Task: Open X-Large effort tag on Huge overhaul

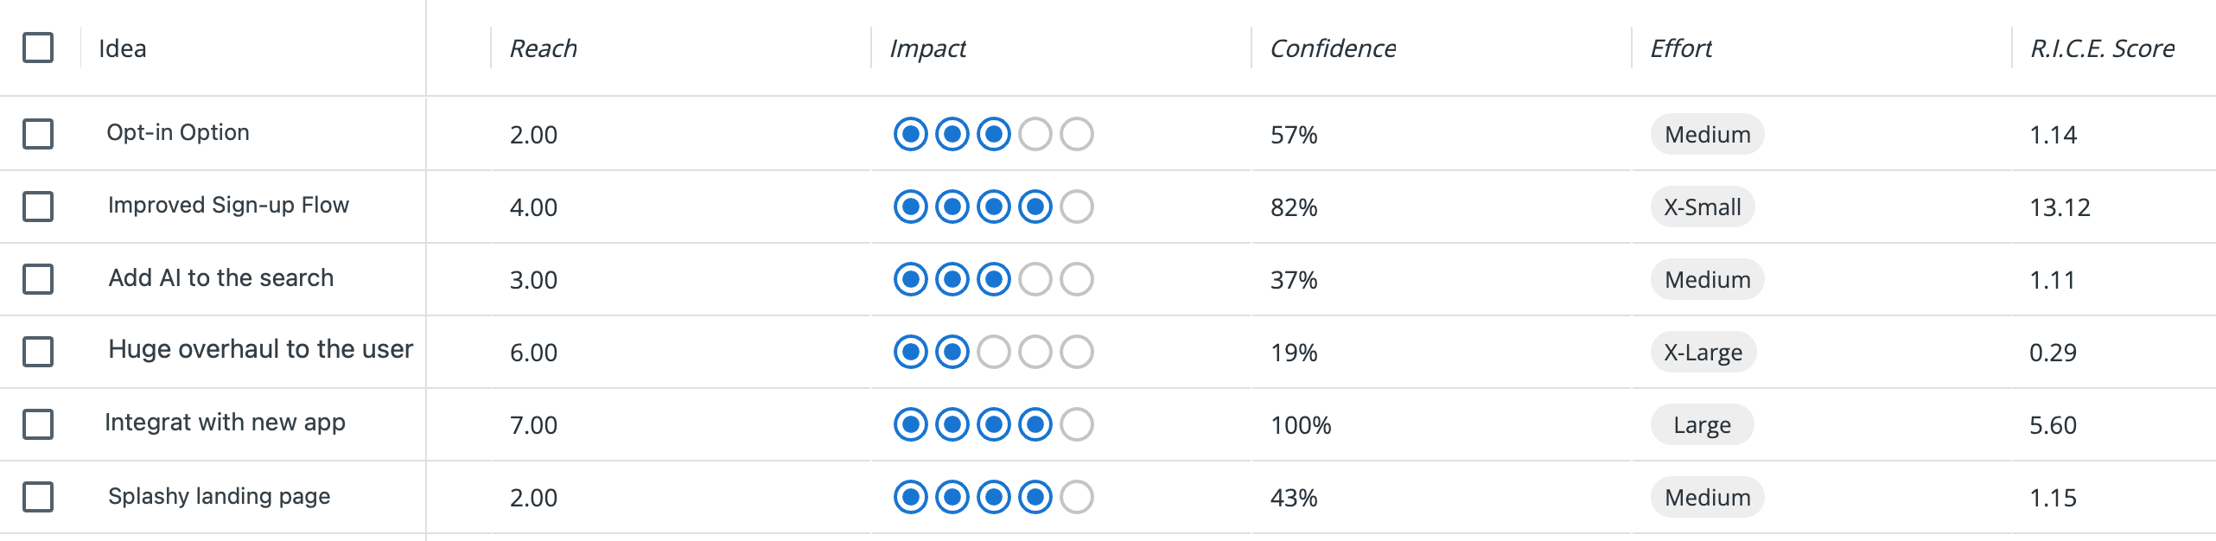Action: (1703, 352)
